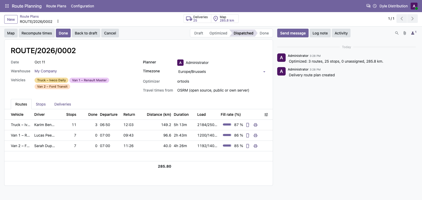Open the apps grid menu icon
This screenshot has width=422, height=200.
tap(7, 6)
